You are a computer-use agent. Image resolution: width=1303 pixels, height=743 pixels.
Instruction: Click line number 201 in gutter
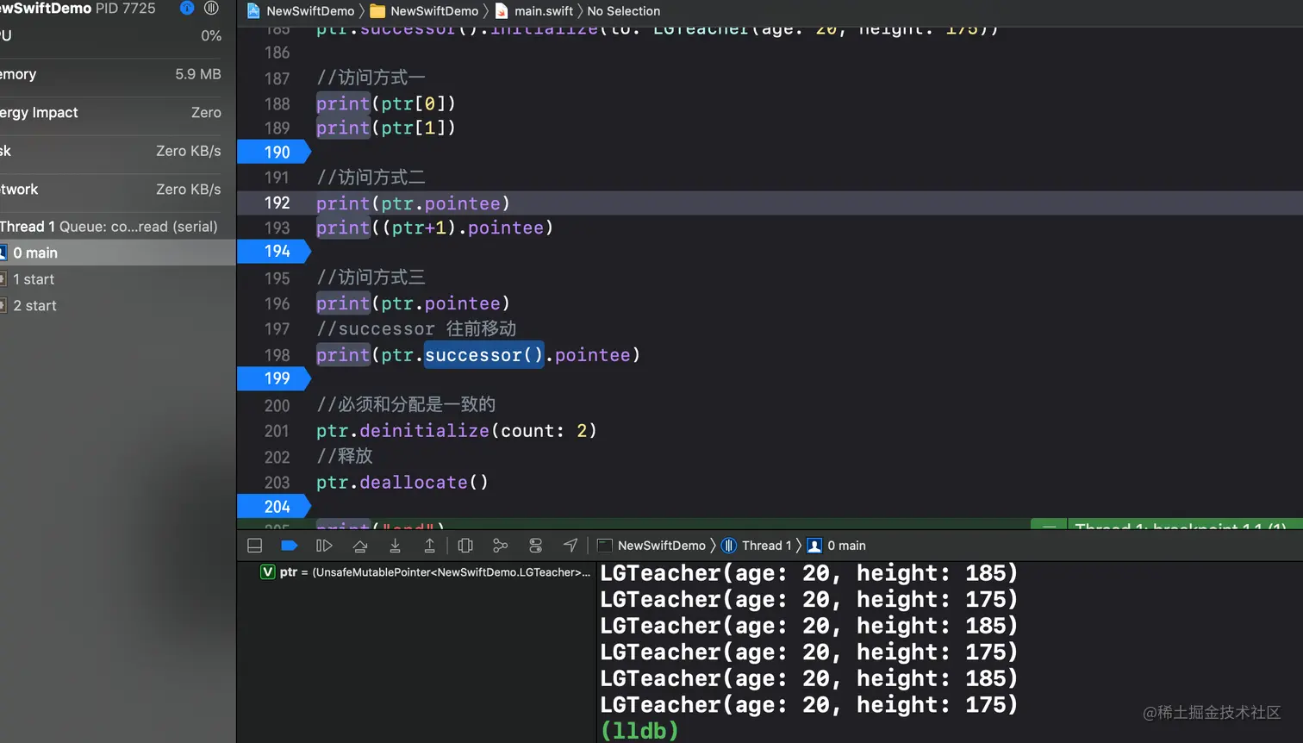pyautogui.click(x=277, y=432)
